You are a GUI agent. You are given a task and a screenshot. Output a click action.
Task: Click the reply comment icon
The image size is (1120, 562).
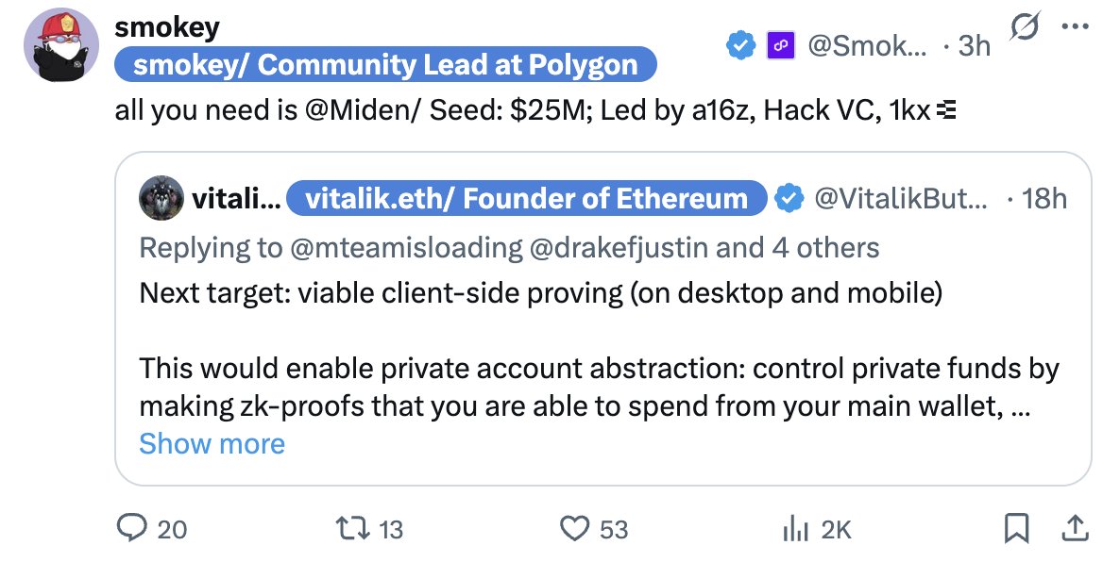(130, 530)
